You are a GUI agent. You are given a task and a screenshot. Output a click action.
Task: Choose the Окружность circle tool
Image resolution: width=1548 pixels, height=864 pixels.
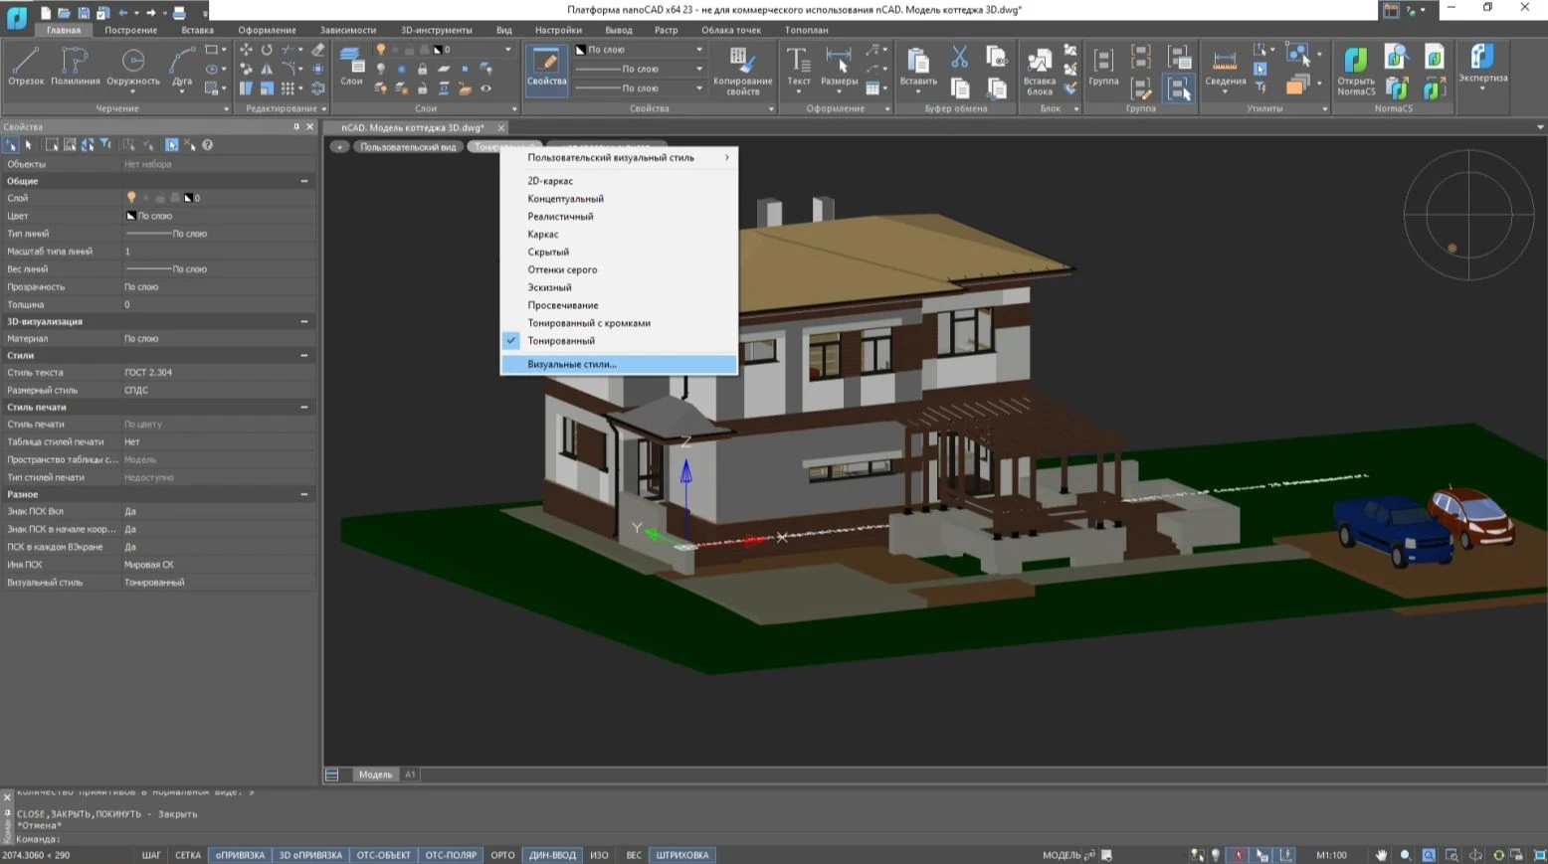click(132, 67)
